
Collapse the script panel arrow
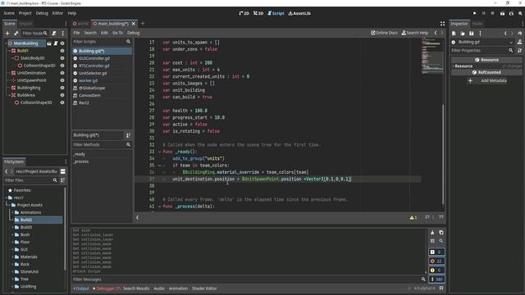137,217
